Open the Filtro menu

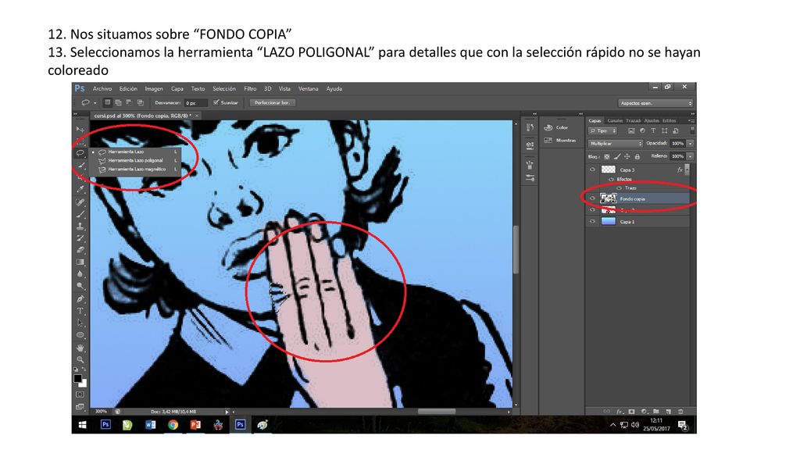[250, 89]
